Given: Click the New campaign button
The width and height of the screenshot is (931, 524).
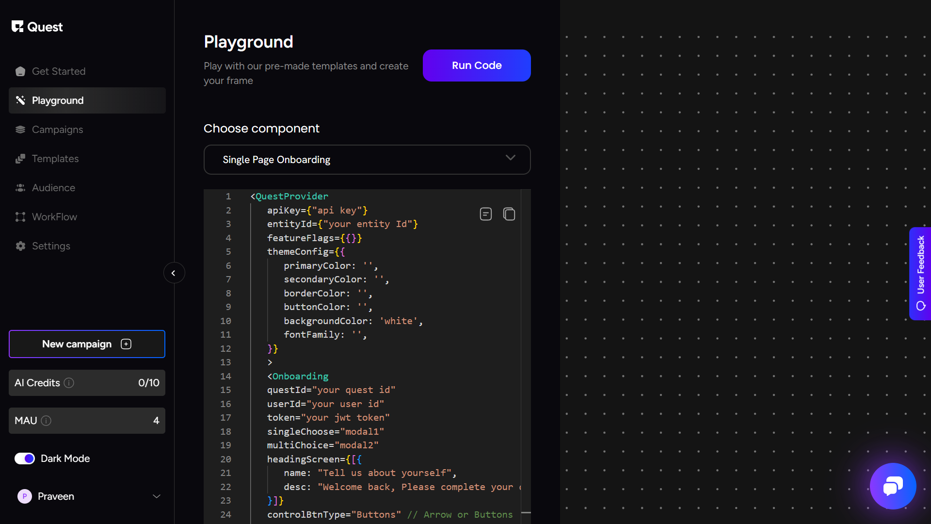Looking at the screenshot, I should pos(87,344).
